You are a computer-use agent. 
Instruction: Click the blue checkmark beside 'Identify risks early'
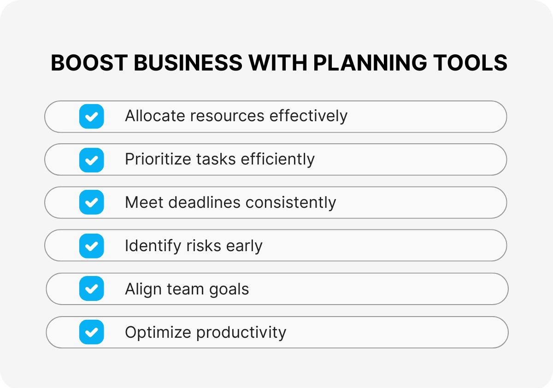coord(91,246)
